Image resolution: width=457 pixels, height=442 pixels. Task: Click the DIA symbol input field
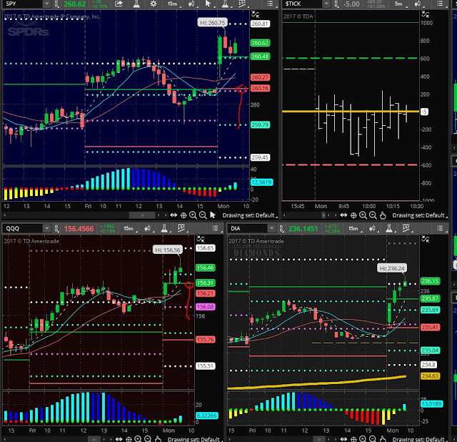coord(248,229)
